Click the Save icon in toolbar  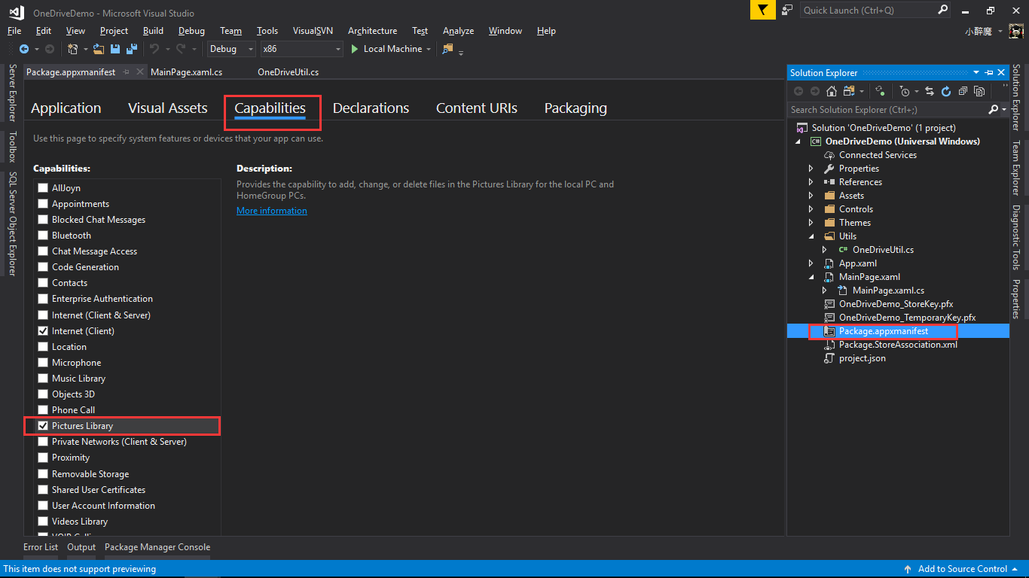[115, 49]
